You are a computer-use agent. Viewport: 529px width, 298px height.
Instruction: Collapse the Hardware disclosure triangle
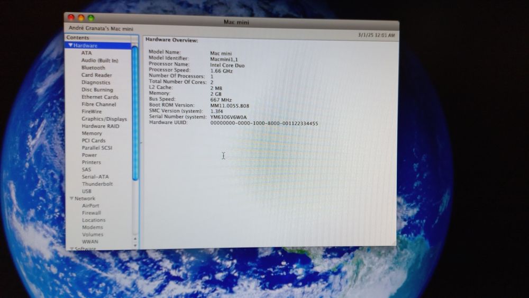point(70,45)
